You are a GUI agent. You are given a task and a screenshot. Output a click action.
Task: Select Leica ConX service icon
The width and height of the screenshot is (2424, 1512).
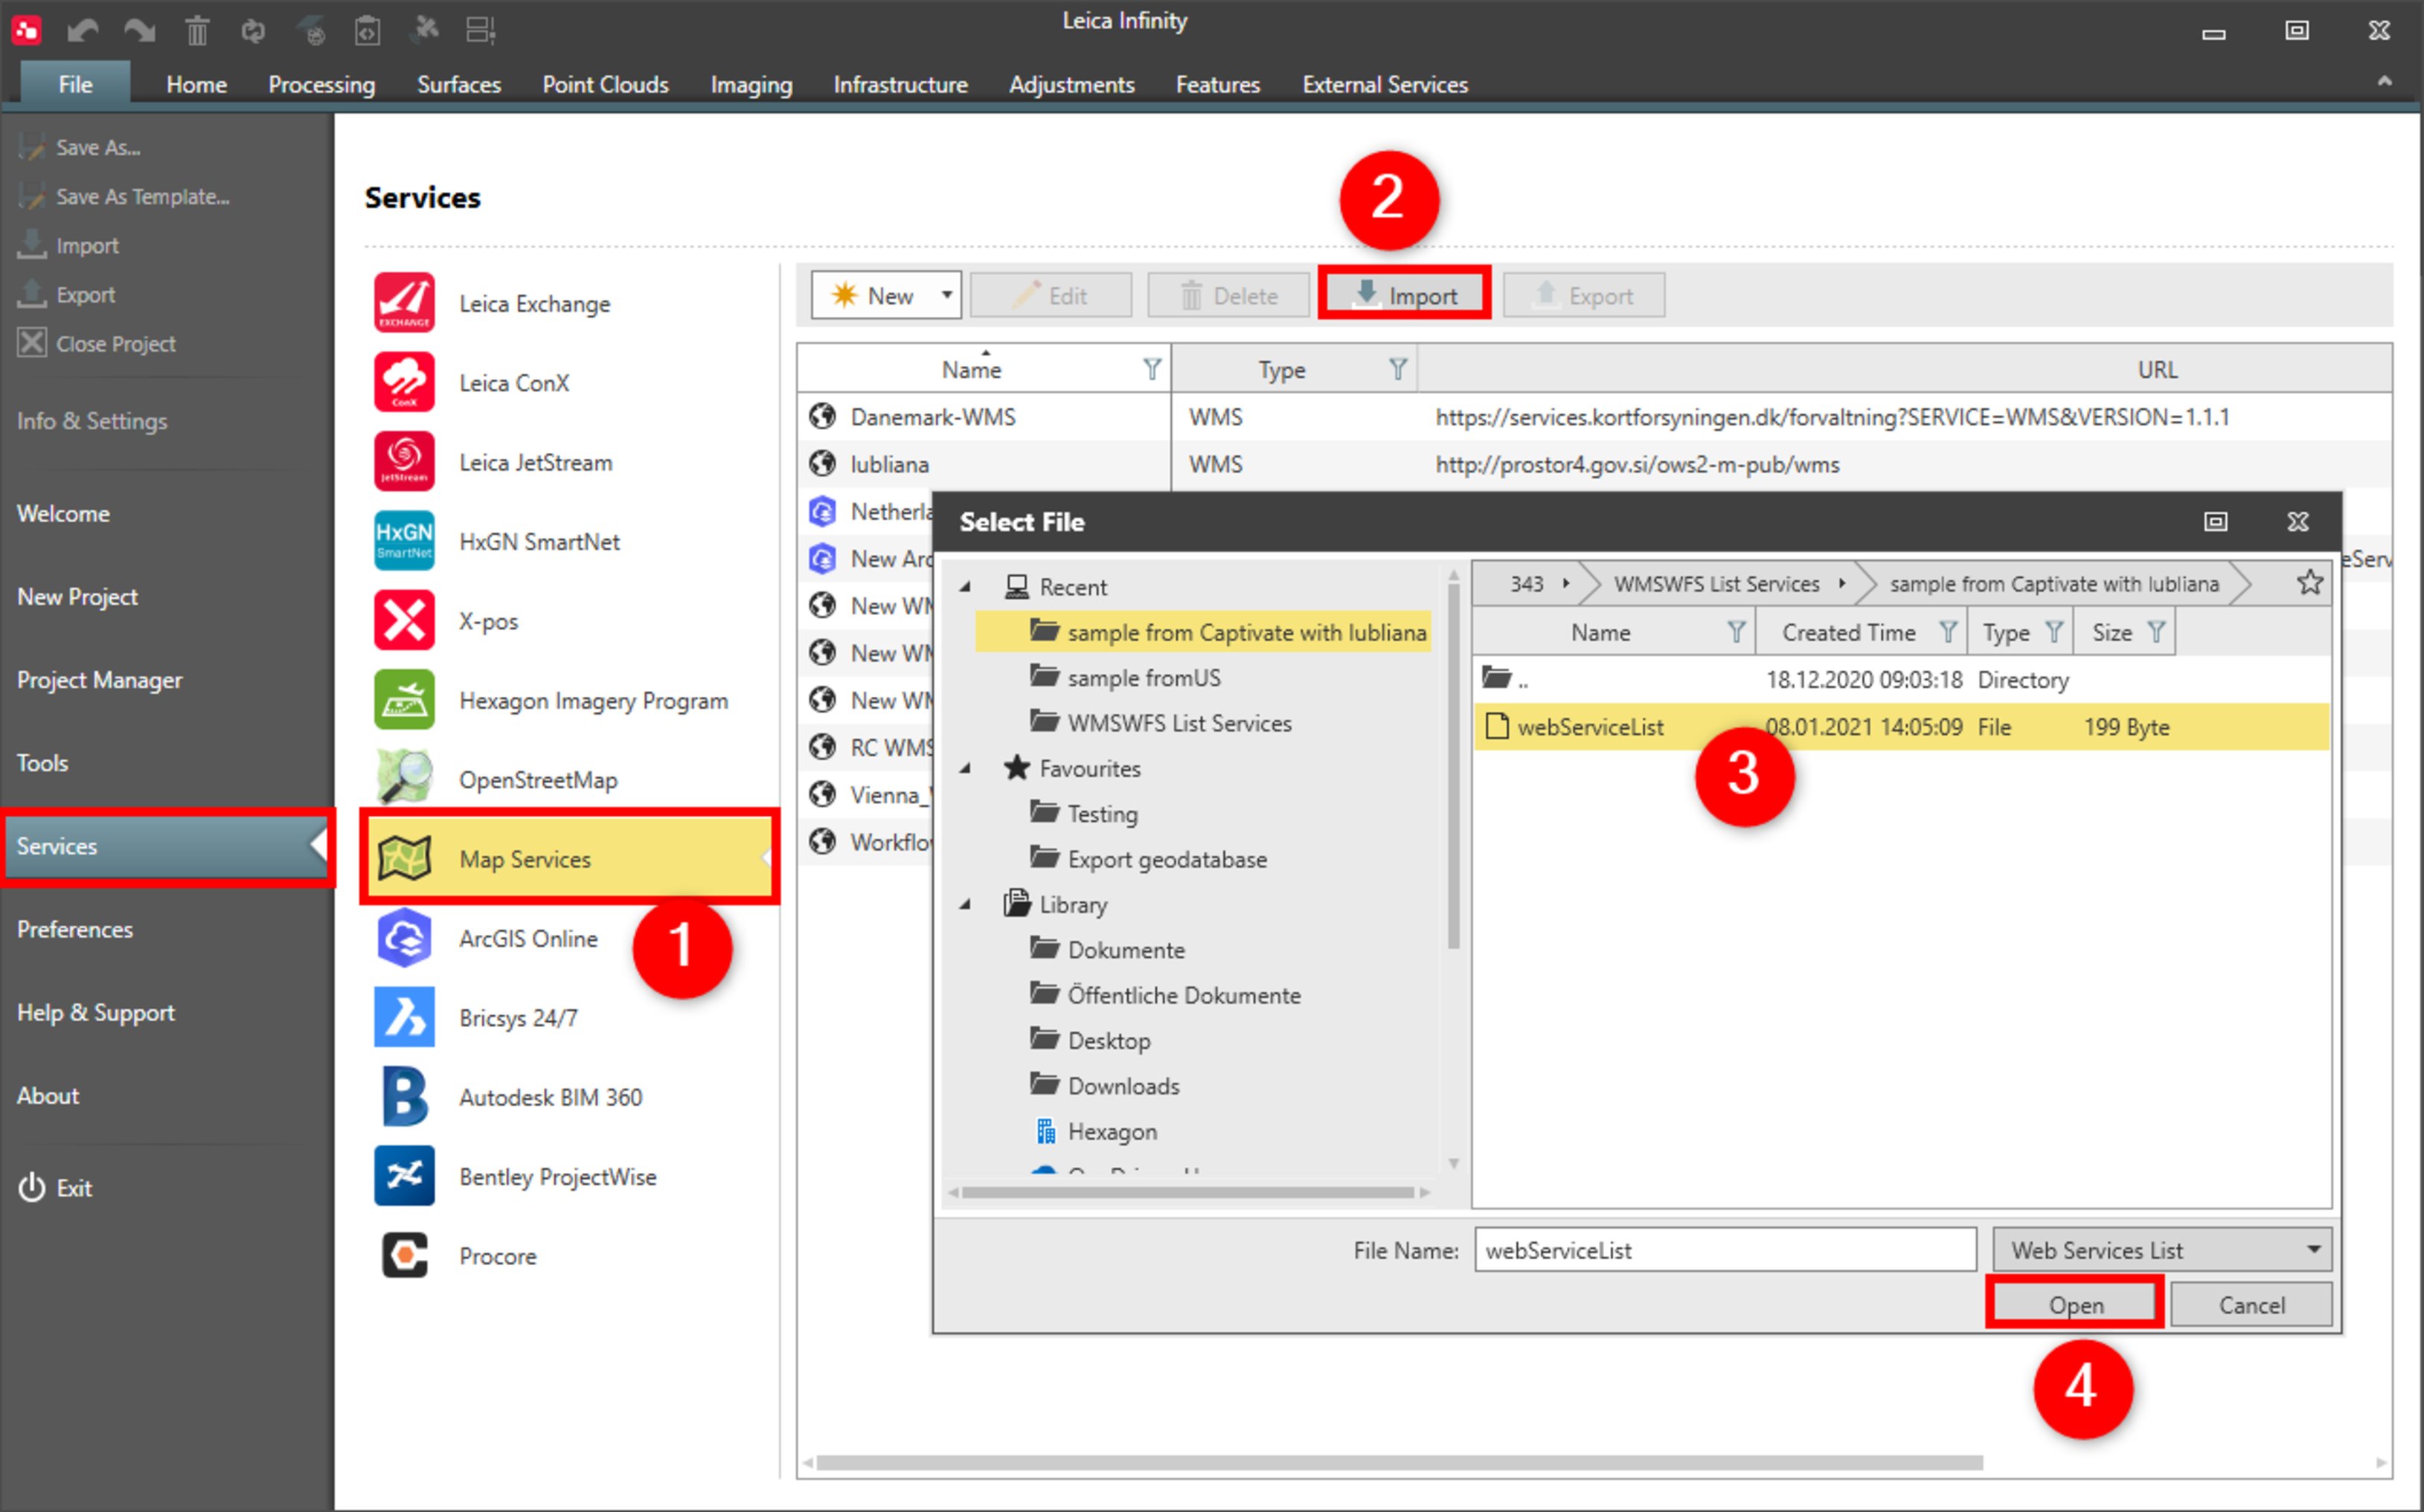(x=404, y=382)
